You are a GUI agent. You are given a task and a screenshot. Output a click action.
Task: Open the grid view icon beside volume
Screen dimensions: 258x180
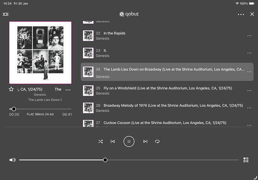pyautogui.click(x=246, y=160)
